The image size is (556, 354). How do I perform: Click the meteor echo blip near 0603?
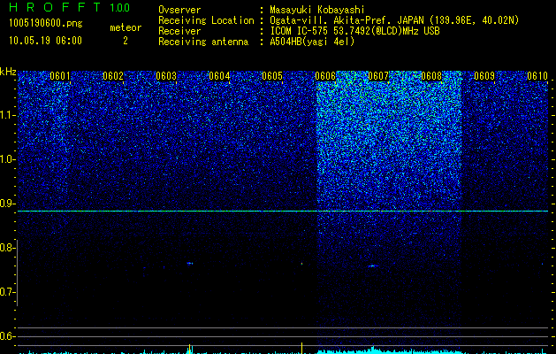190,264
